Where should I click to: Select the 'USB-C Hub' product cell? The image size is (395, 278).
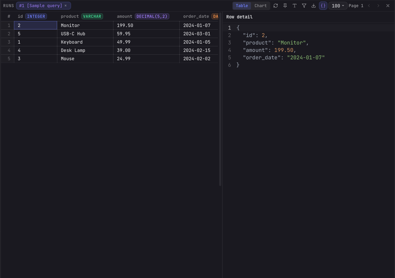pyautogui.click(x=85, y=34)
